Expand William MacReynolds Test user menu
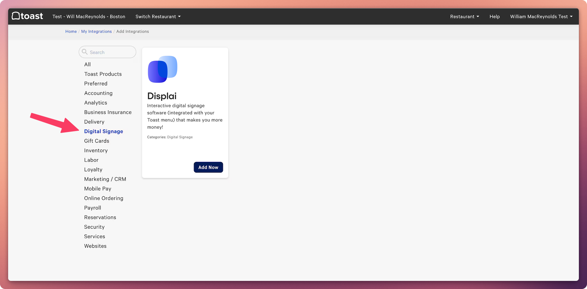Image resolution: width=587 pixels, height=289 pixels. (541, 17)
